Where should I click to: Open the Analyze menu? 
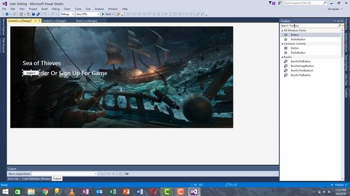click(x=99, y=9)
